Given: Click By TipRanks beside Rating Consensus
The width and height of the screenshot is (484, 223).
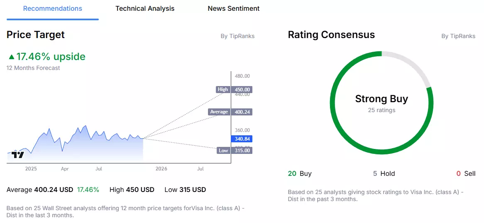Looking at the screenshot, I should click(x=458, y=36).
